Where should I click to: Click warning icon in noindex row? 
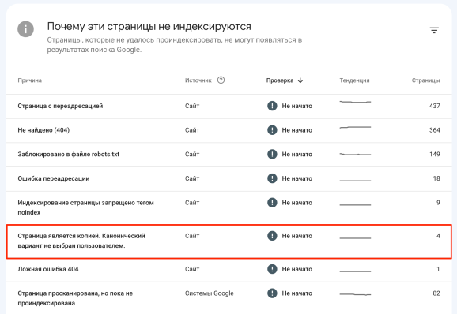point(272,203)
